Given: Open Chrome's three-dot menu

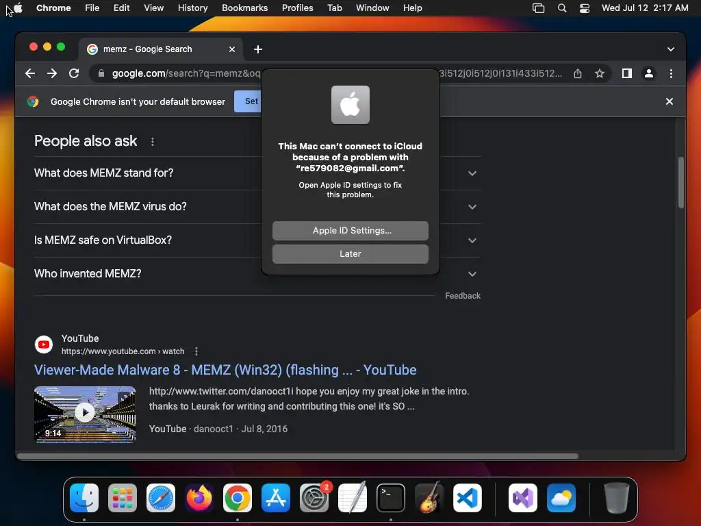Looking at the screenshot, I should tap(671, 73).
